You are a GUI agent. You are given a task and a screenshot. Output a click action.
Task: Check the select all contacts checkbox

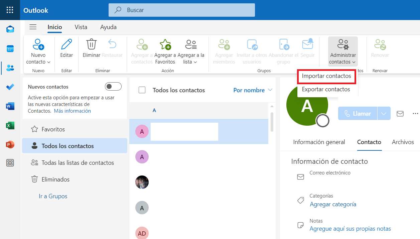tap(142, 90)
